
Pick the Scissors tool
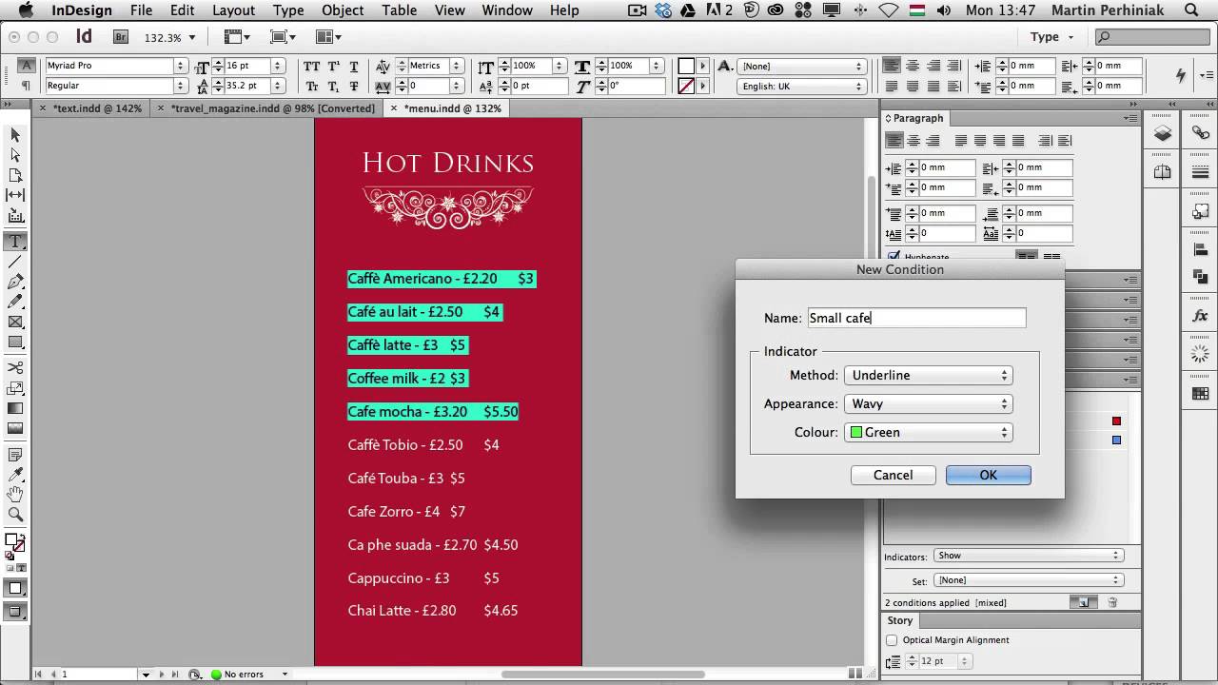point(15,368)
